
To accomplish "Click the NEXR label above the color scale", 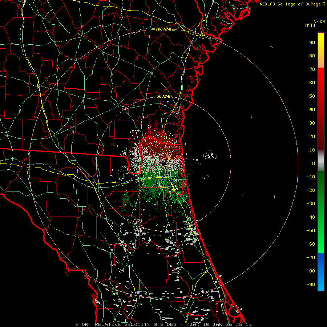I will pyautogui.click(x=319, y=22).
